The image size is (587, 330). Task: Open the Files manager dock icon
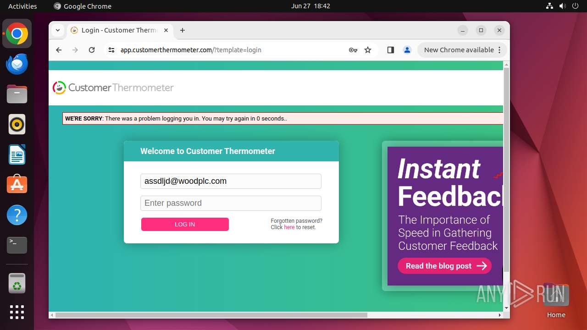pyautogui.click(x=17, y=94)
